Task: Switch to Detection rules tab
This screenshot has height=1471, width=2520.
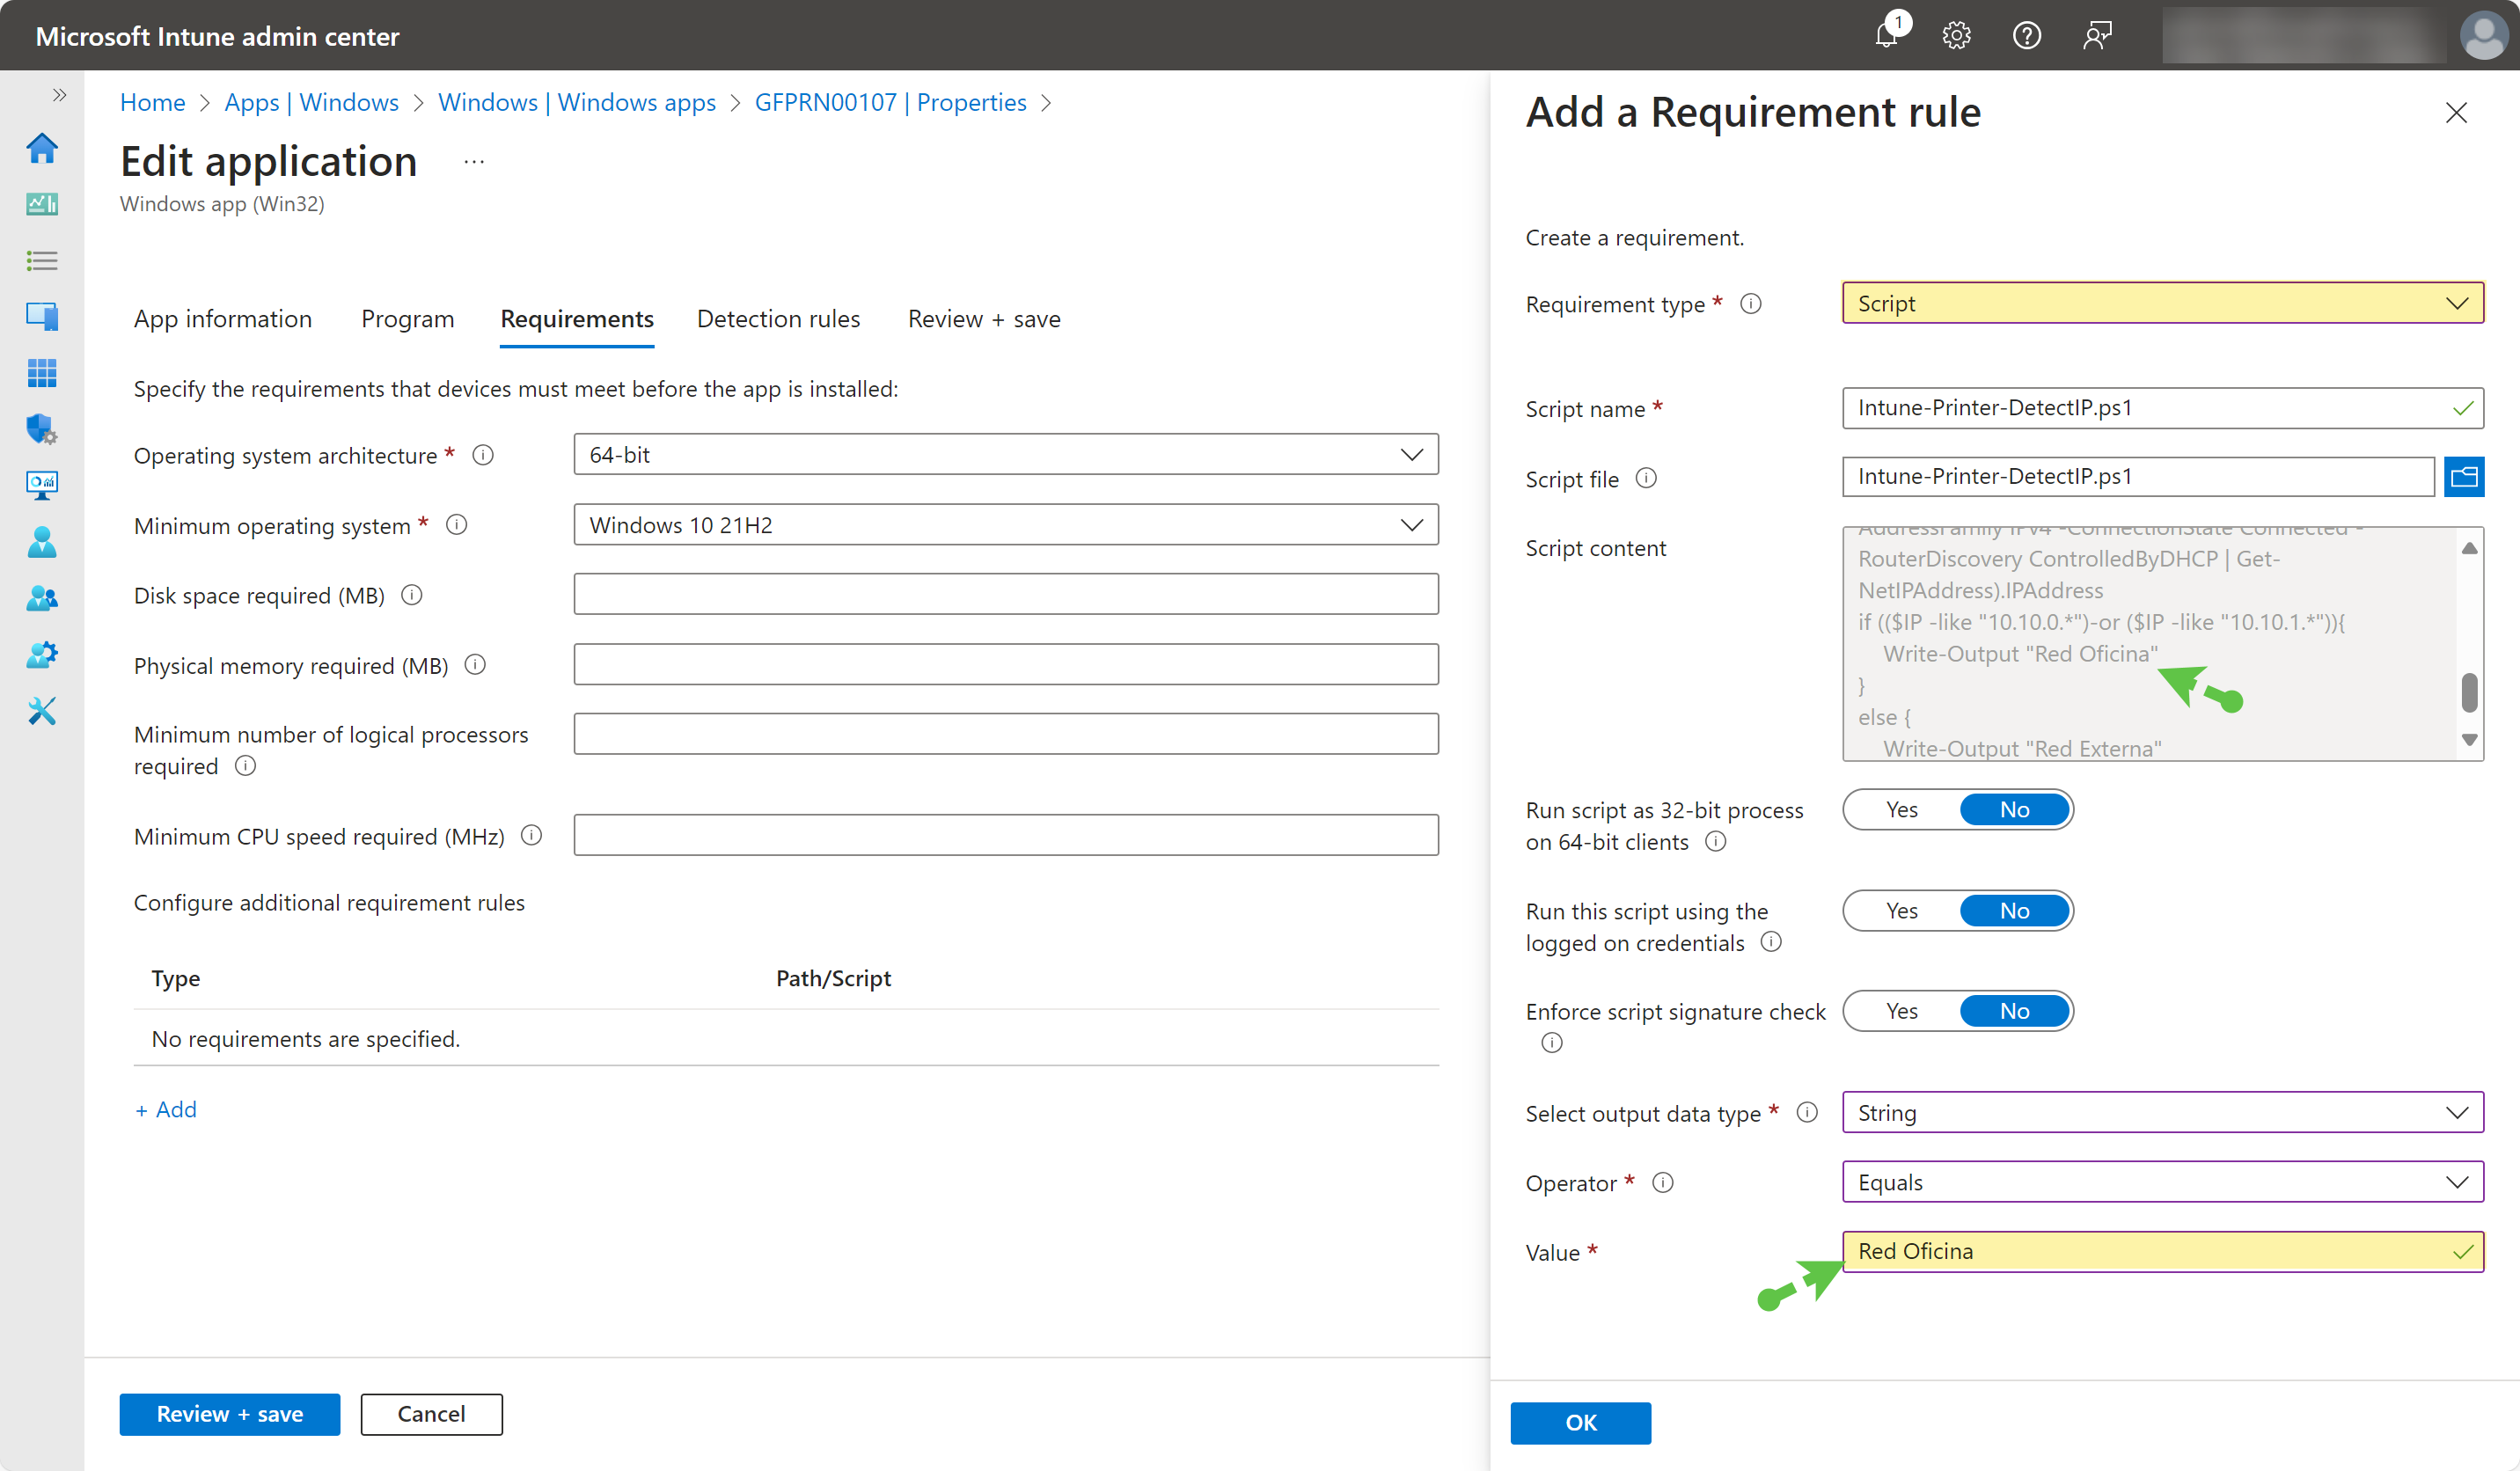Action: tap(778, 319)
